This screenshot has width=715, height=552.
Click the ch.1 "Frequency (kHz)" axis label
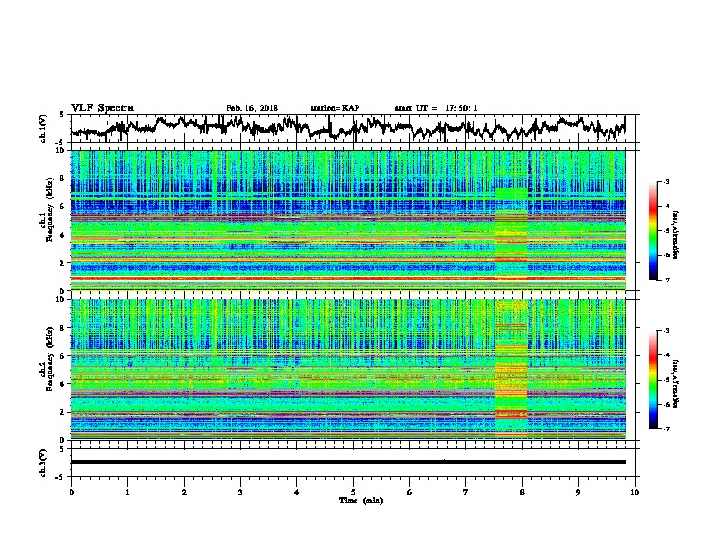coord(51,210)
